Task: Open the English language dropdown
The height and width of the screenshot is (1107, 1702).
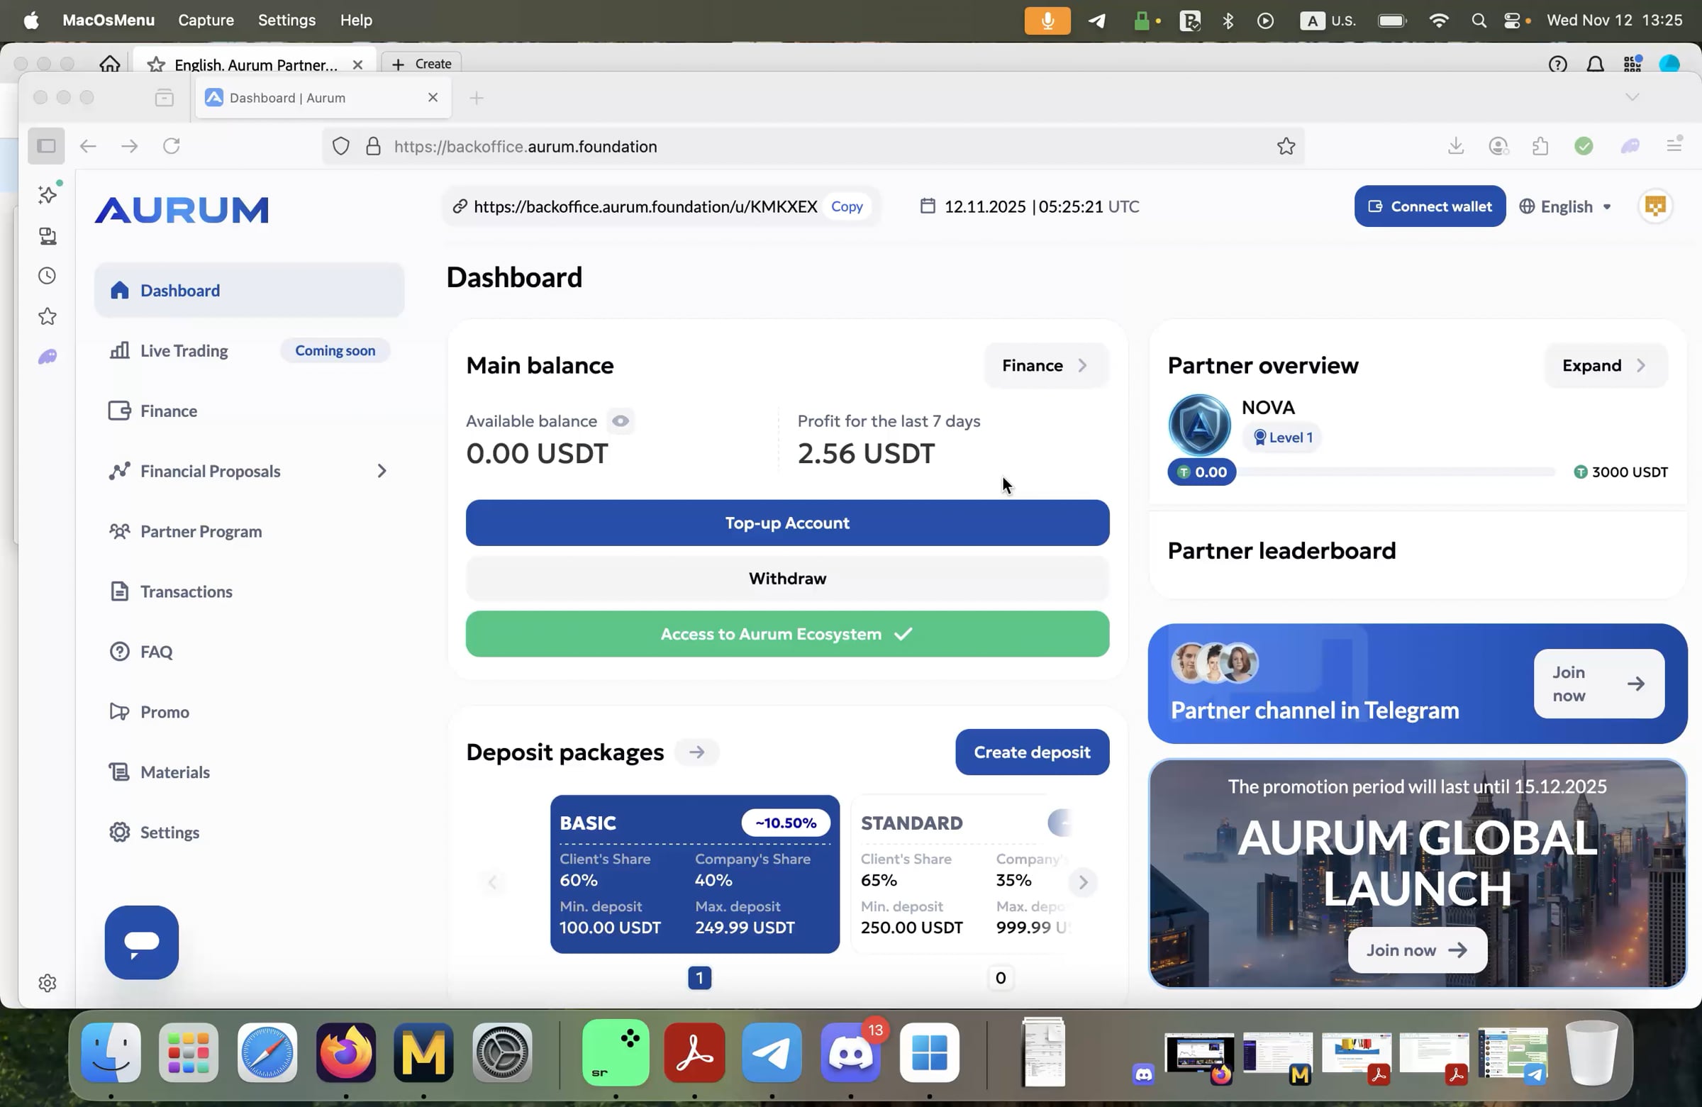Action: (1565, 206)
